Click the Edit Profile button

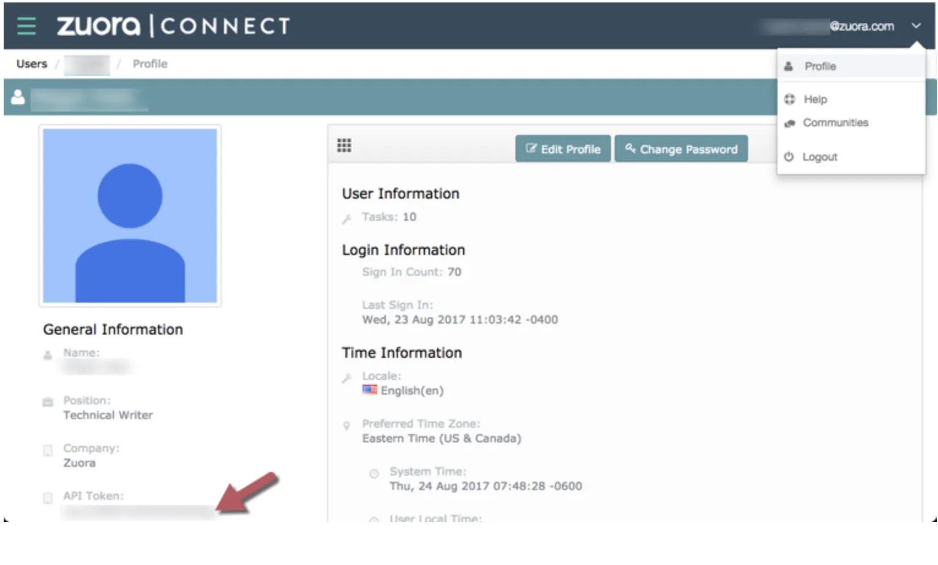pyautogui.click(x=563, y=149)
